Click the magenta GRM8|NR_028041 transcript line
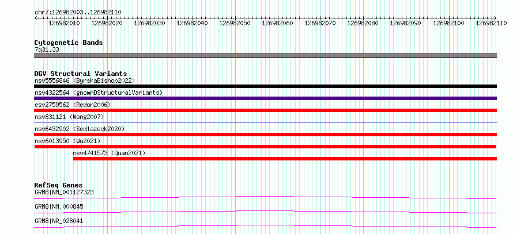The height and width of the screenshot is (234, 513). coord(265,226)
